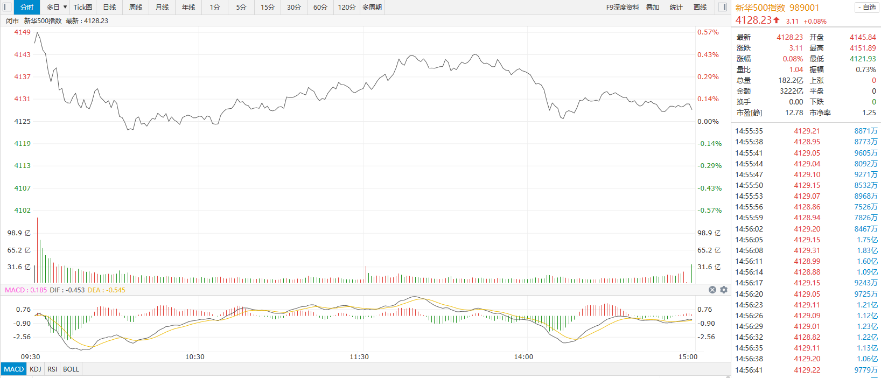This screenshot has height=378, width=881.
Task: Open the 多周期 multi-period view
Action: (x=372, y=7)
